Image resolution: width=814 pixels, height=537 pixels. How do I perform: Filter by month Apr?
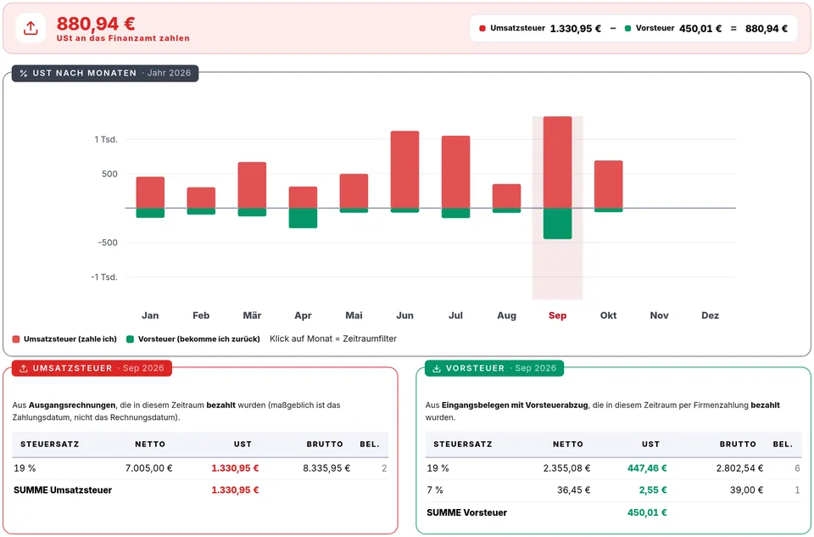click(303, 316)
